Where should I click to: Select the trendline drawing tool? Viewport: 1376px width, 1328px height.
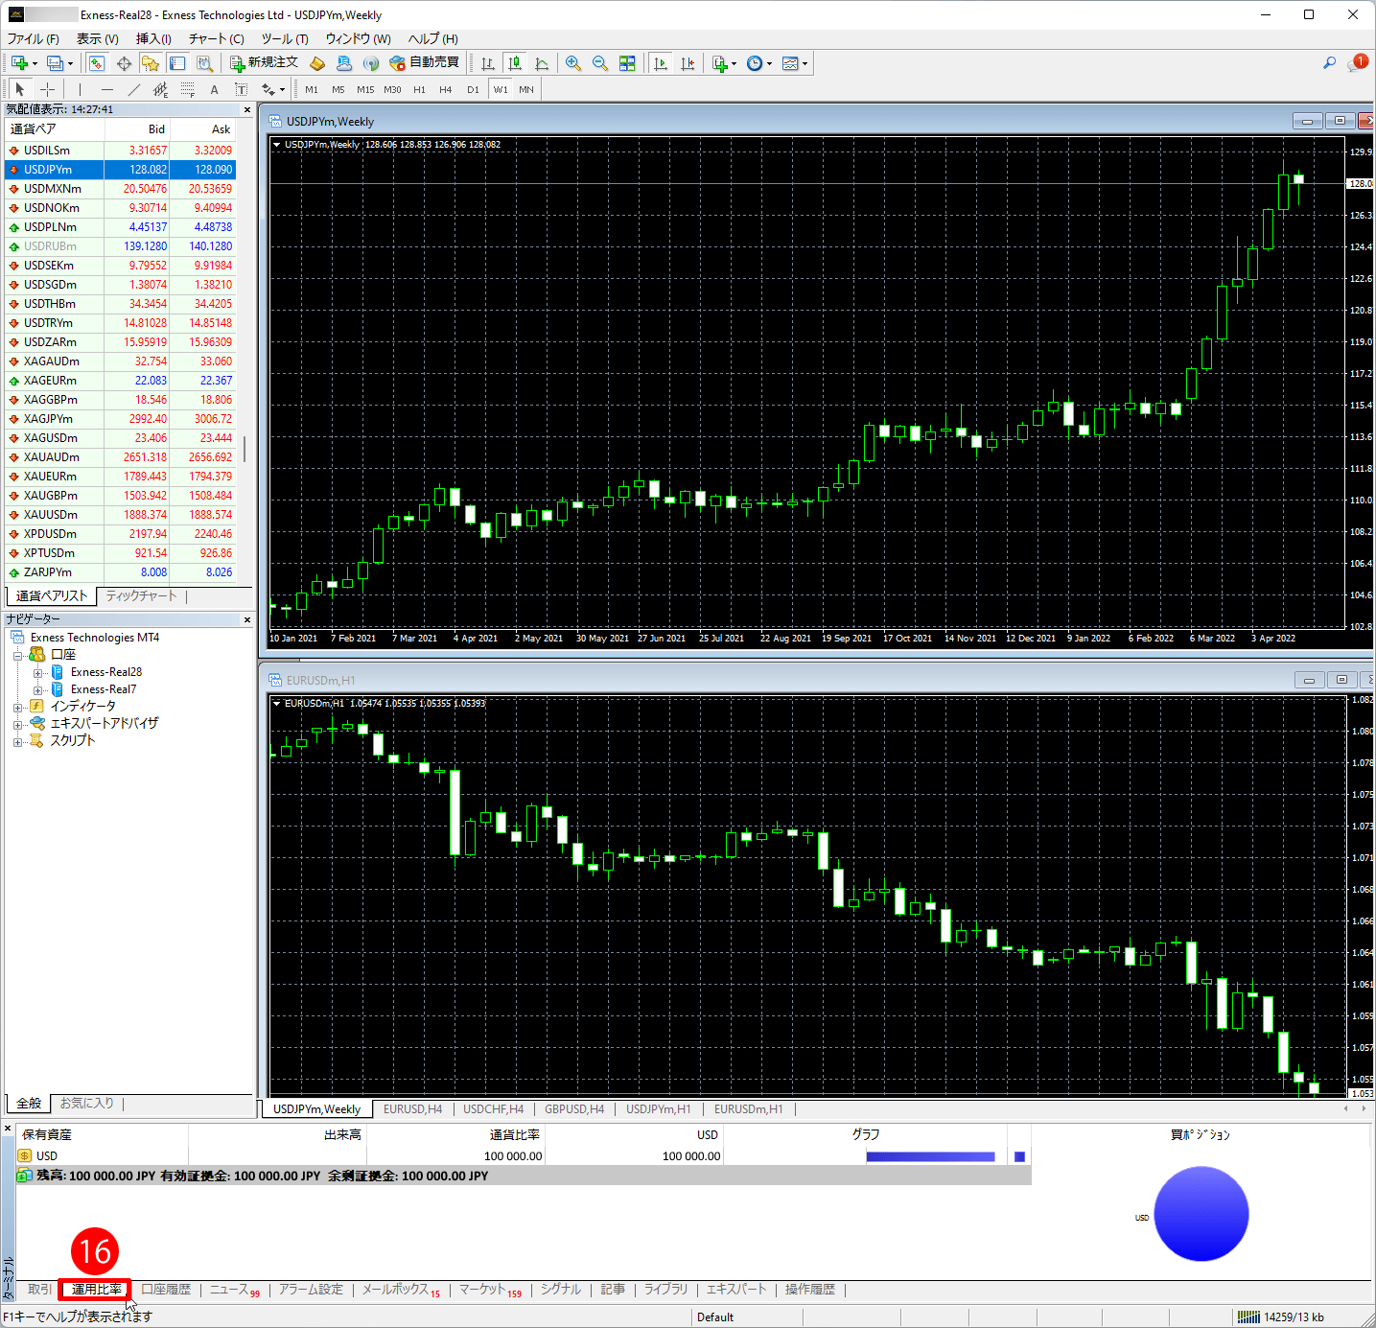coord(133,89)
